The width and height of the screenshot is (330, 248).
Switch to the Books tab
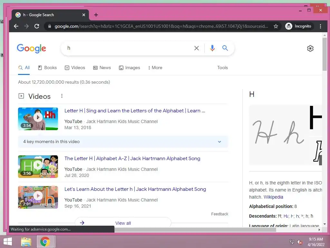pyautogui.click(x=47, y=68)
